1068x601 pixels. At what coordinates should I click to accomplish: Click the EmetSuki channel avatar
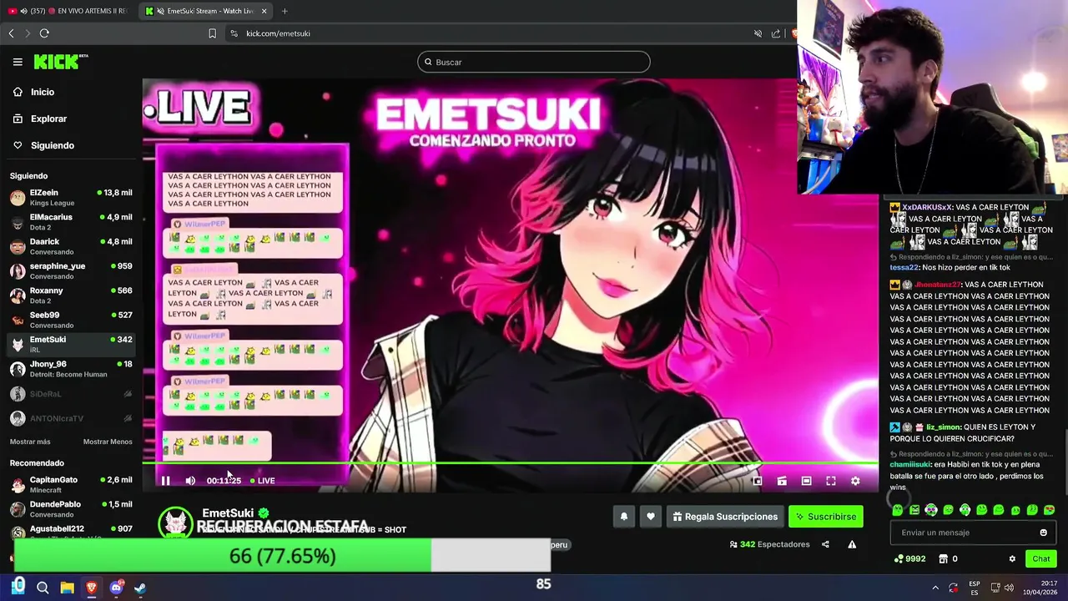(x=175, y=523)
